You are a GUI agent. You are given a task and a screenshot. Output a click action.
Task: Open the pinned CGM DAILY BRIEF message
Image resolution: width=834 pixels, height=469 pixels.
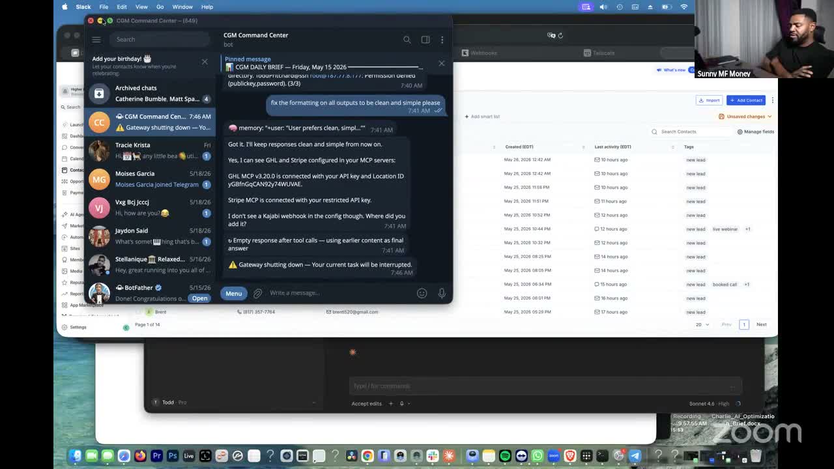(326, 63)
